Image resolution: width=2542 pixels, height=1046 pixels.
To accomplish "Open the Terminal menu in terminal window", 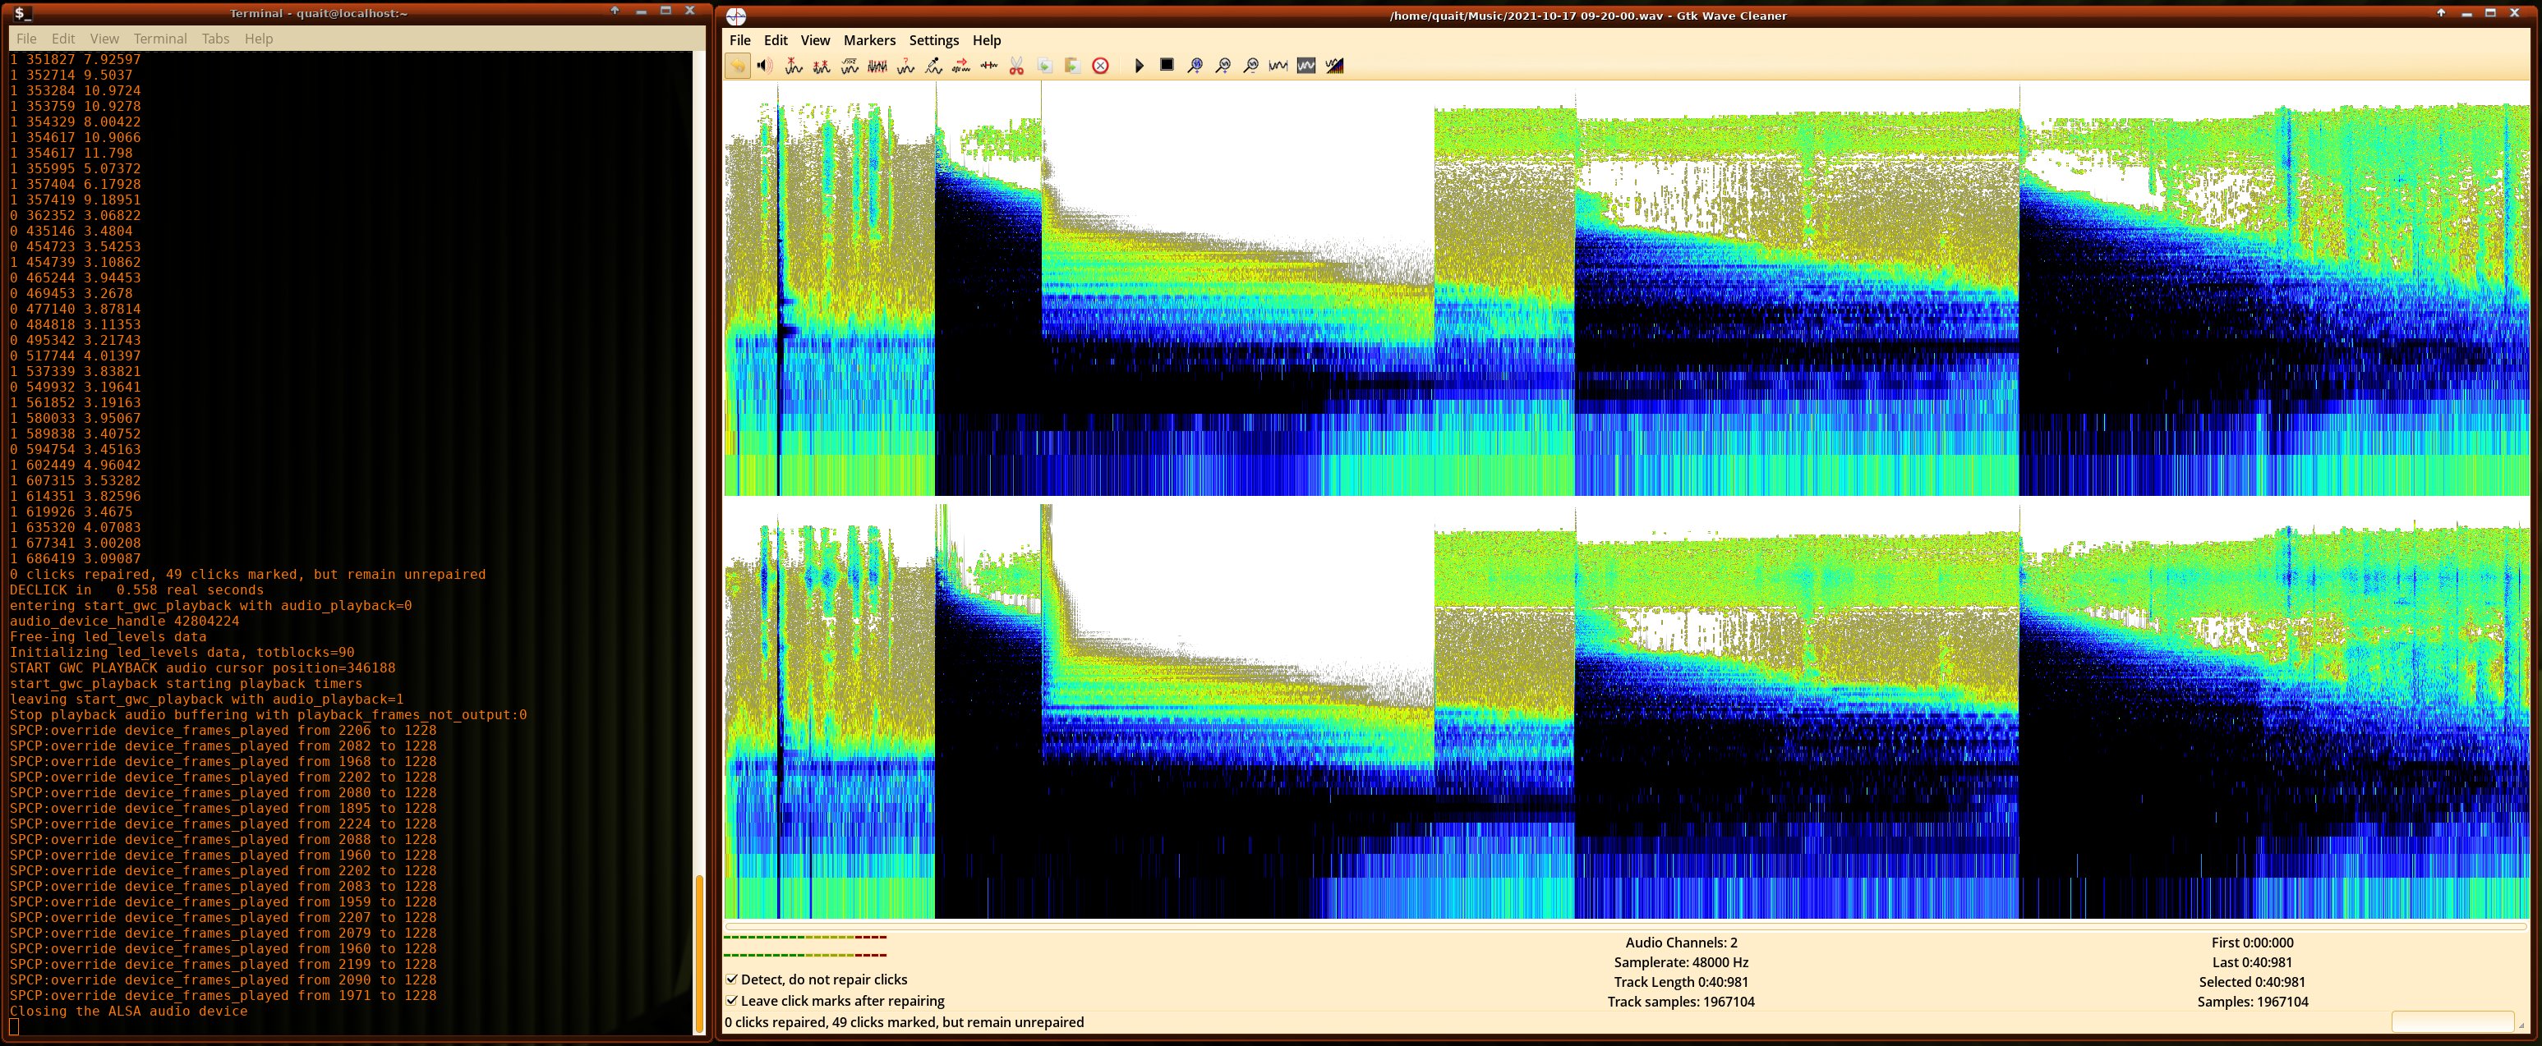I will 160,39.
